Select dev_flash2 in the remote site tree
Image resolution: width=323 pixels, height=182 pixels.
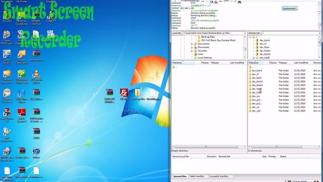pos(265,51)
